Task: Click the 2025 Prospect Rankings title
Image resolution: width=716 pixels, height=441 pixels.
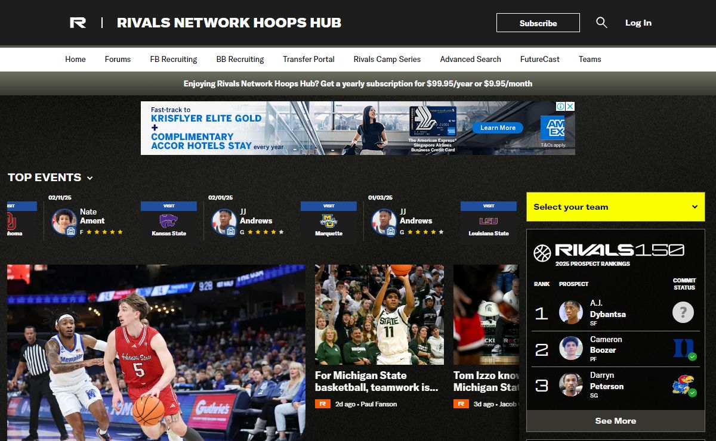Action: click(592, 263)
